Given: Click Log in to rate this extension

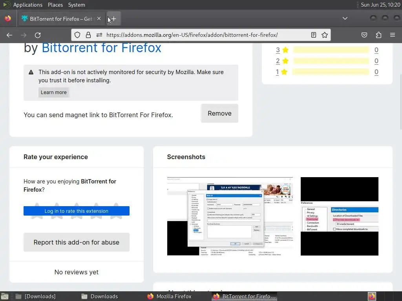Looking at the screenshot, I should point(77,211).
